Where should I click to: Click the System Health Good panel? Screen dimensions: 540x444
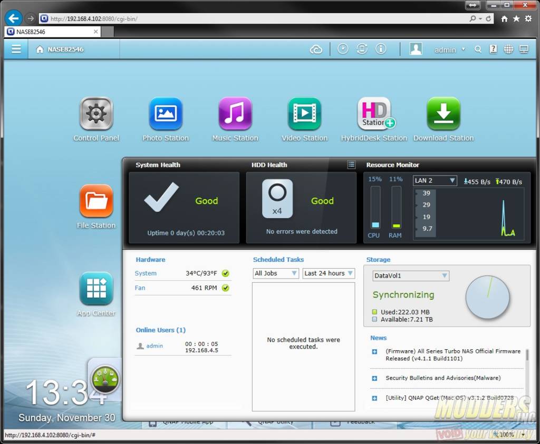click(184, 208)
